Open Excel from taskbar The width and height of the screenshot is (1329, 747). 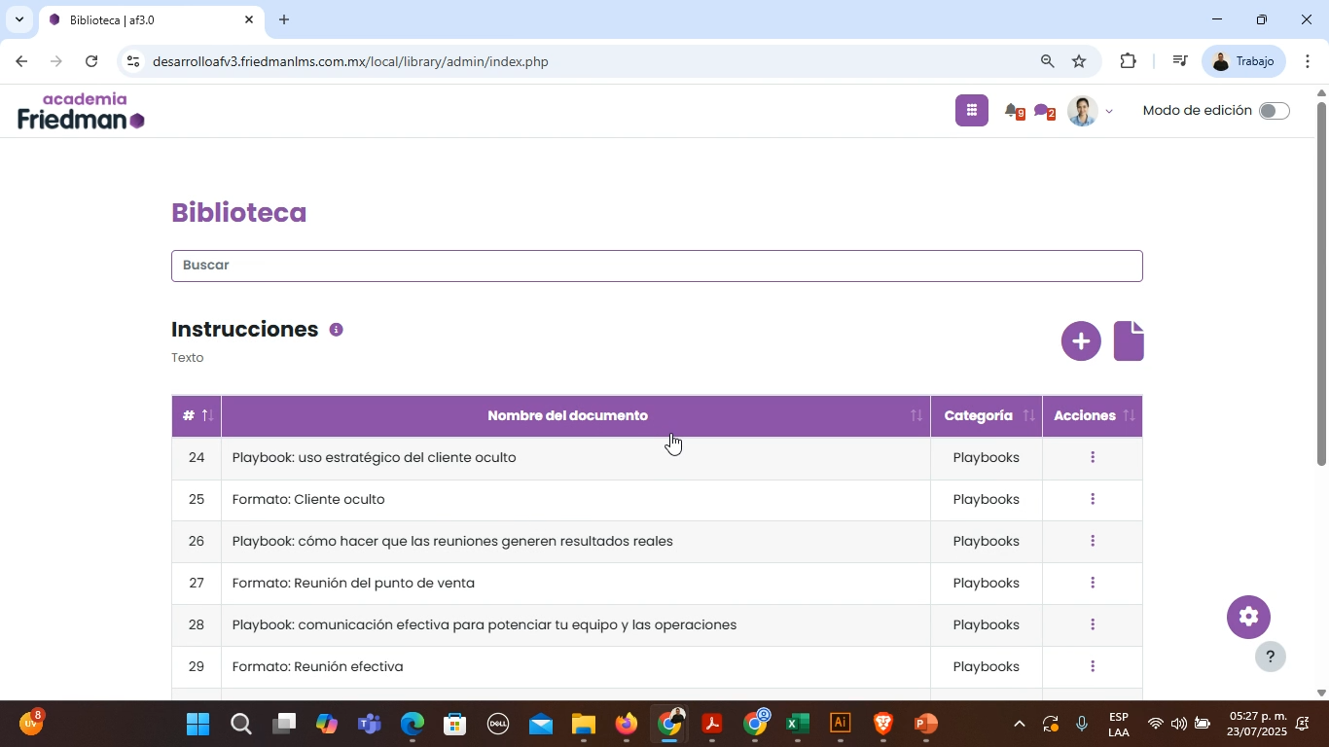pyautogui.click(x=798, y=724)
